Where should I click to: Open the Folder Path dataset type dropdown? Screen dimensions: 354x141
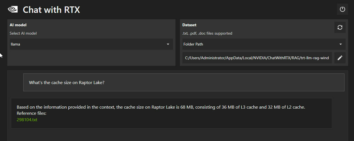[264, 44]
